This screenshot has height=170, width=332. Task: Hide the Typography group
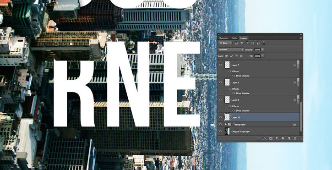pyautogui.click(x=221, y=125)
